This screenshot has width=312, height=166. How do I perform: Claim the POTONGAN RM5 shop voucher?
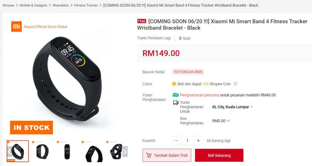[188, 72]
